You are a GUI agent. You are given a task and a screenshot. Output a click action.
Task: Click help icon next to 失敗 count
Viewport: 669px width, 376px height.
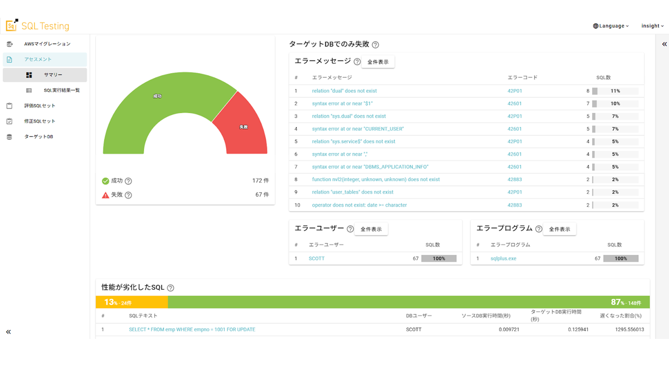coord(128,195)
